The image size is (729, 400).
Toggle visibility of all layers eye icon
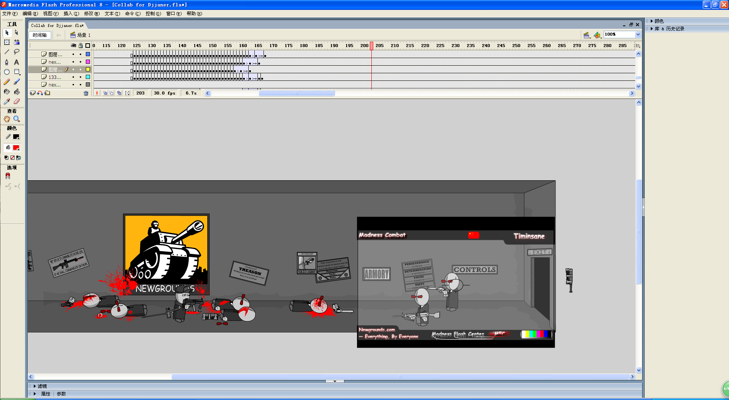pos(73,46)
